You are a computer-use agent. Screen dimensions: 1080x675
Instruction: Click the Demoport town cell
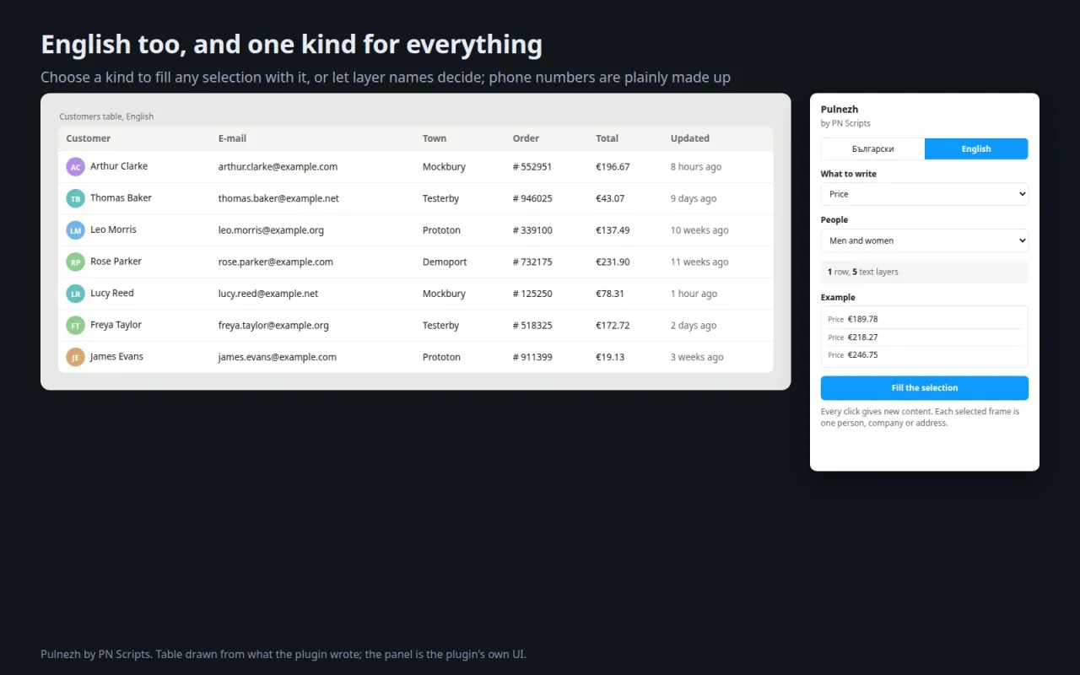(x=445, y=262)
